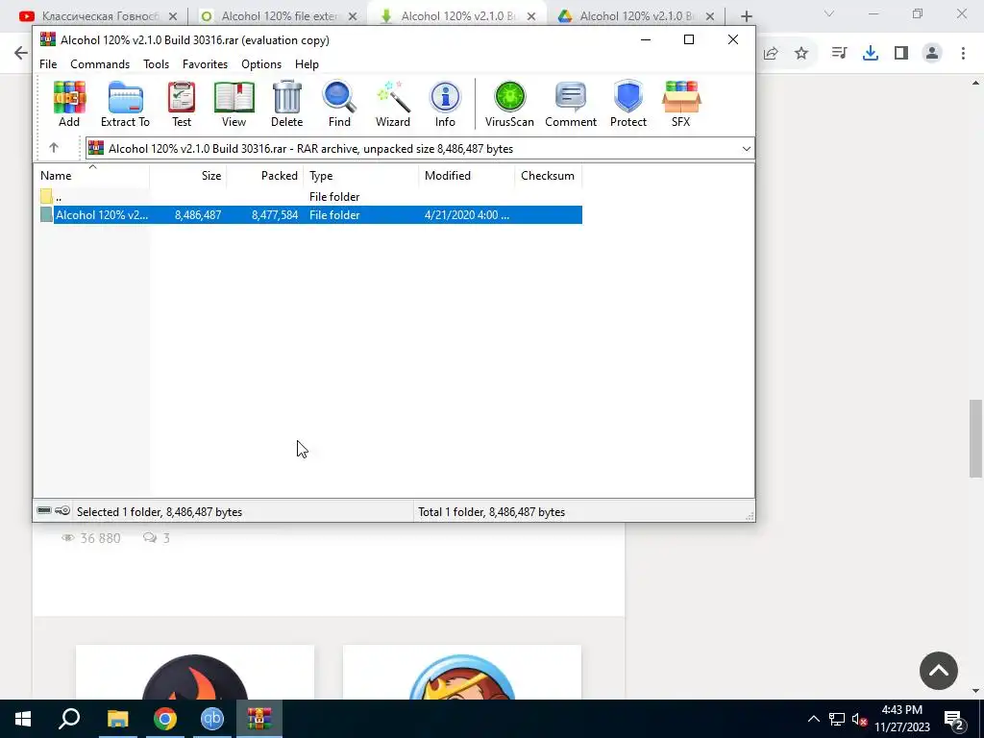Image resolution: width=984 pixels, height=738 pixels.
Task: Open the File menu
Action: pyautogui.click(x=48, y=64)
